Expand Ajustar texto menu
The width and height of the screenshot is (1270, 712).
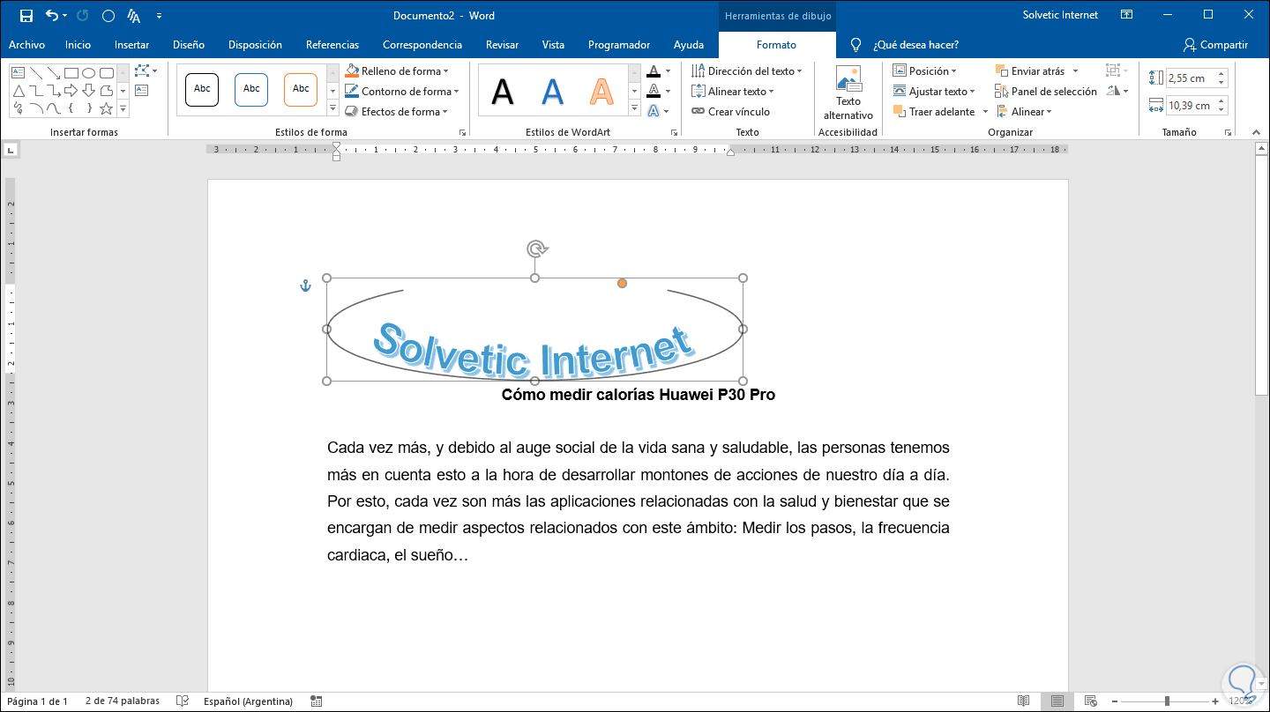coord(934,92)
